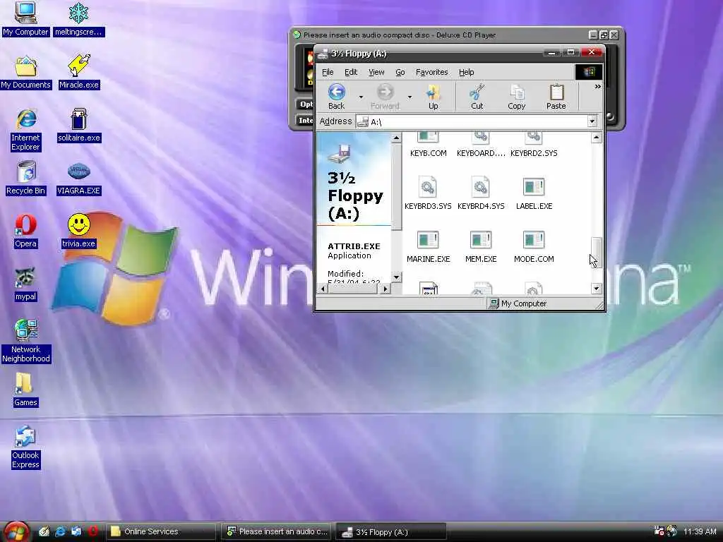Click the Copy toolbar button
Screen dimensions: 723x542
(x=516, y=97)
